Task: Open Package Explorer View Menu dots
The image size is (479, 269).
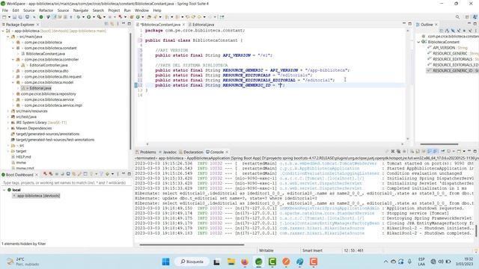Action: 118,24
